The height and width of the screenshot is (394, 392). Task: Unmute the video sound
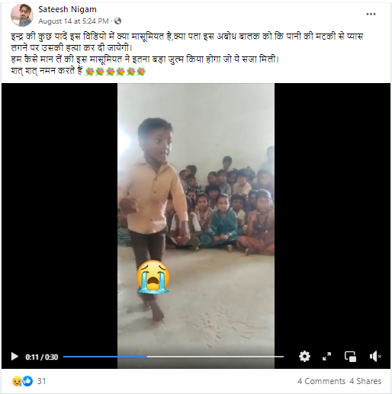(375, 357)
